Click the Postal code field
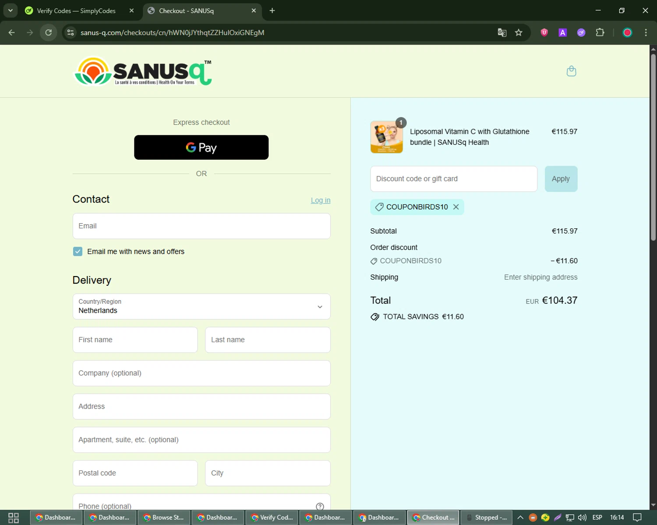Image resolution: width=657 pixels, height=525 pixels. coord(135,473)
